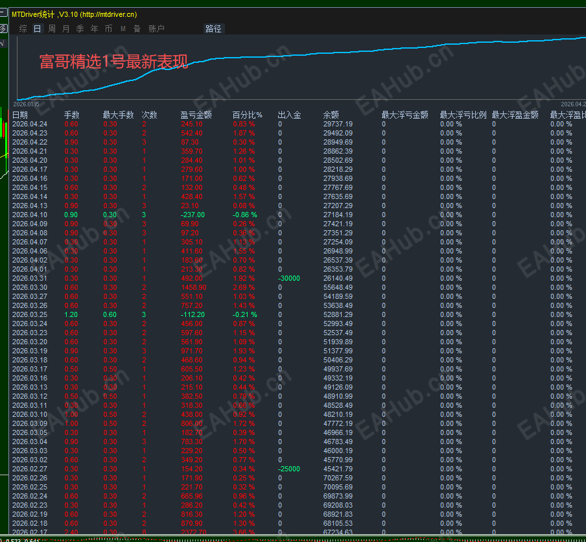The width and height of the screenshot is (586, 542).
Task: Open the 备 tab
Action: click(137, 29)
